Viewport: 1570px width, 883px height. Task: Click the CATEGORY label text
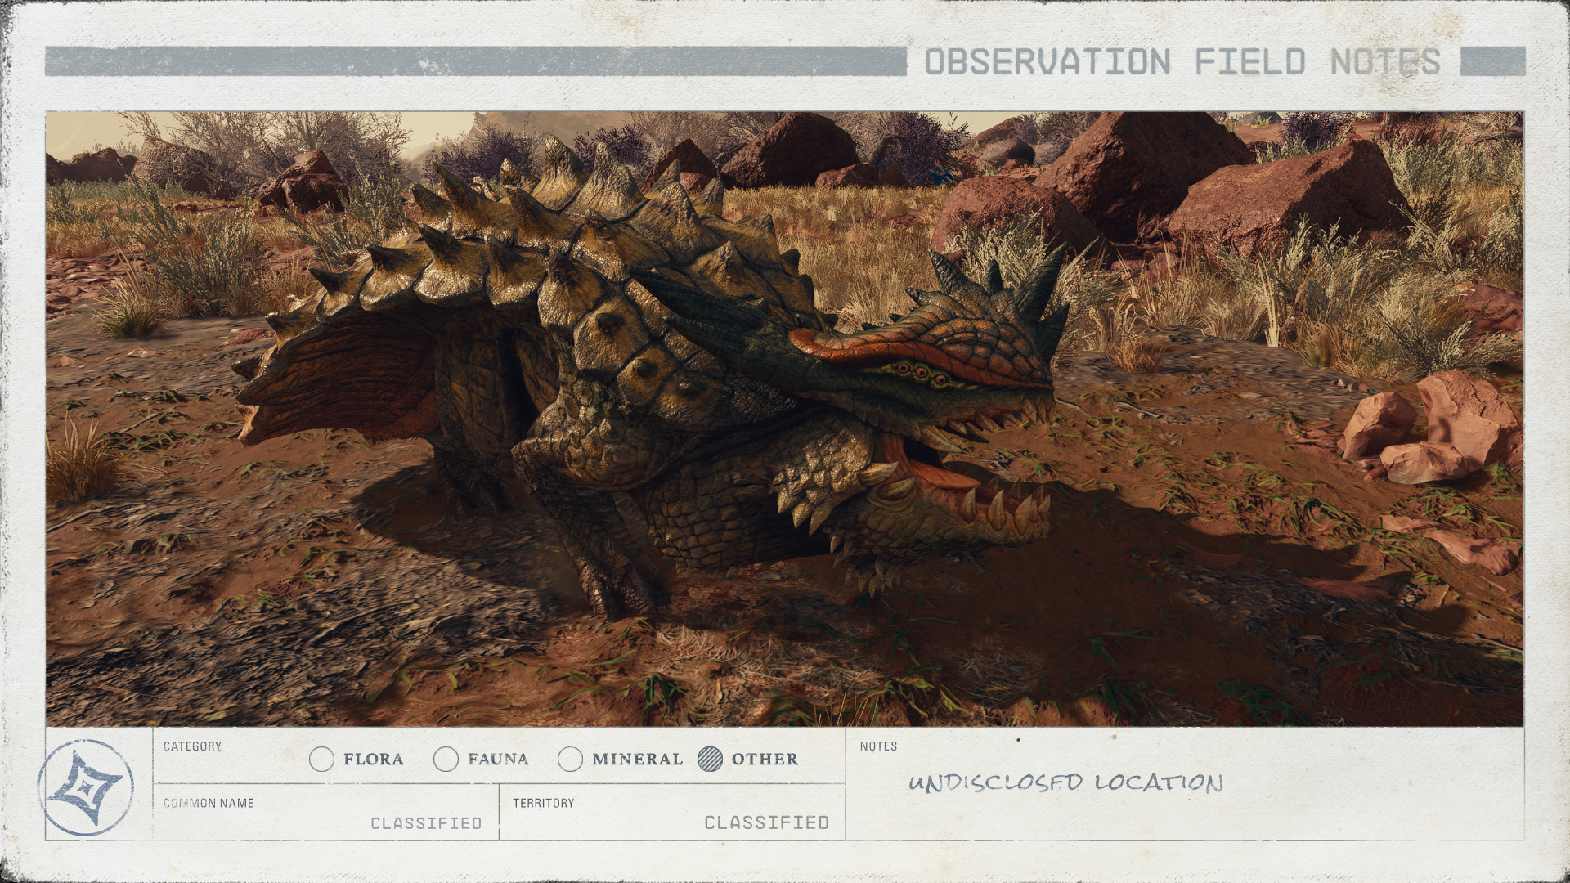tap(192, 746)
